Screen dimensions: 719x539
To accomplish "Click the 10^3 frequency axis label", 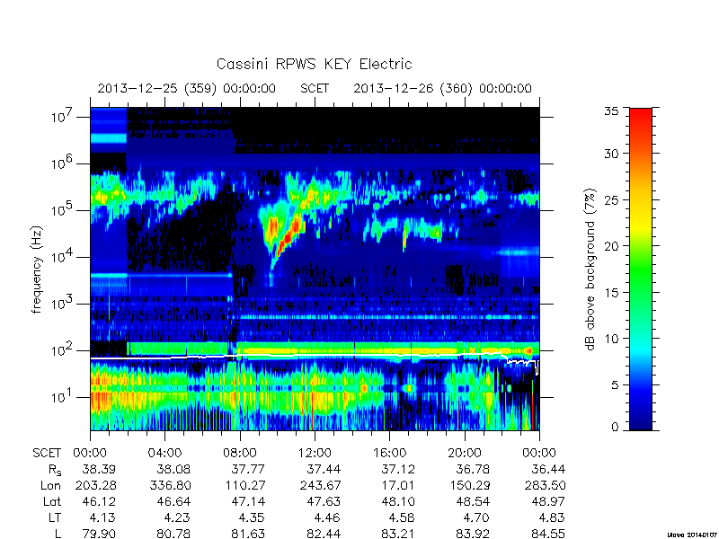I will tap(61, 303).
